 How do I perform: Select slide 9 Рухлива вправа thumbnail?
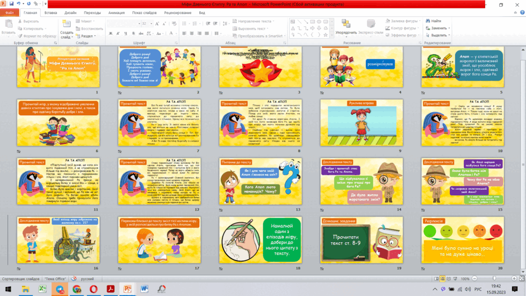click(x=361, y=123)
